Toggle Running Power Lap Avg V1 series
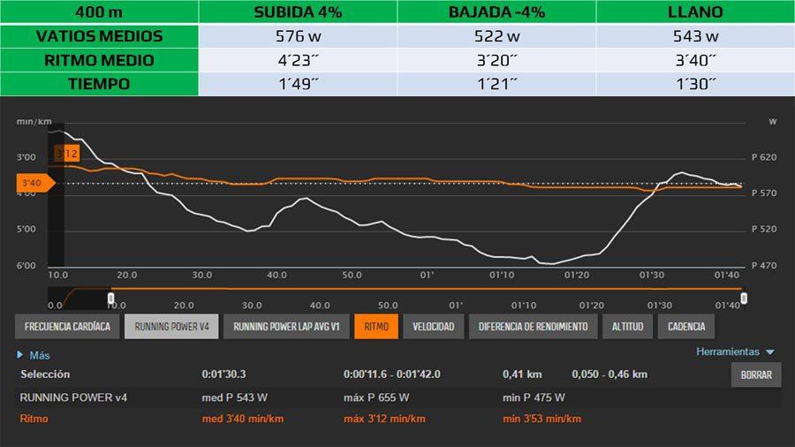Image resolution: width=795 pixels, height=447 pixels. (x=286, y=326)
